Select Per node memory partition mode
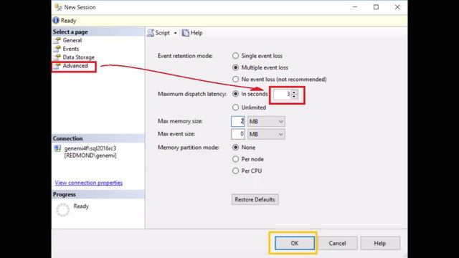Image resolution: width=459 pixels, height=258 pixels. pos(248,159)
